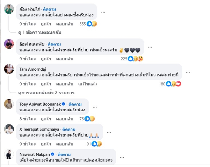Viewport: 210px width, 167px height.
Task: Open more options for ก้อง ห้วยไร่ comment
Action: pyautogui.click(x=103, y=12)
